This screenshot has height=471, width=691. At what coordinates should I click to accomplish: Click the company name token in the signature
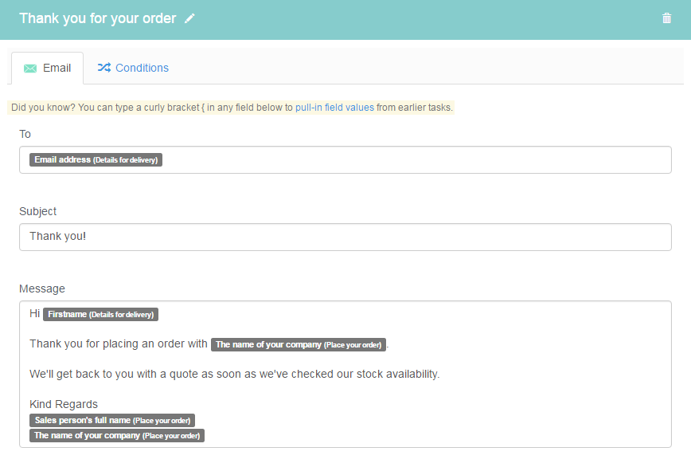pyautogui.click(x=117, y=436)
